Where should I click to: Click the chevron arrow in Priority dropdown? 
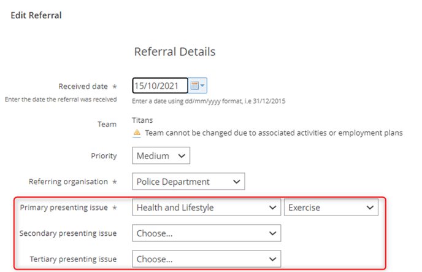(182, 156)
